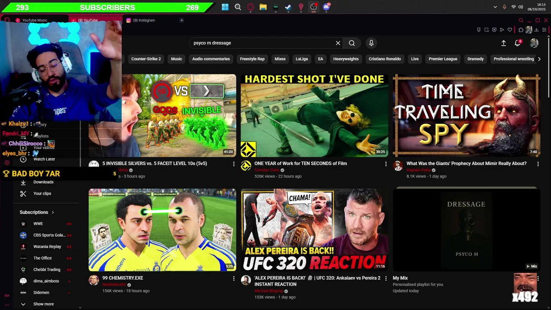Switch to the Instagram tab

click(144, 20)
